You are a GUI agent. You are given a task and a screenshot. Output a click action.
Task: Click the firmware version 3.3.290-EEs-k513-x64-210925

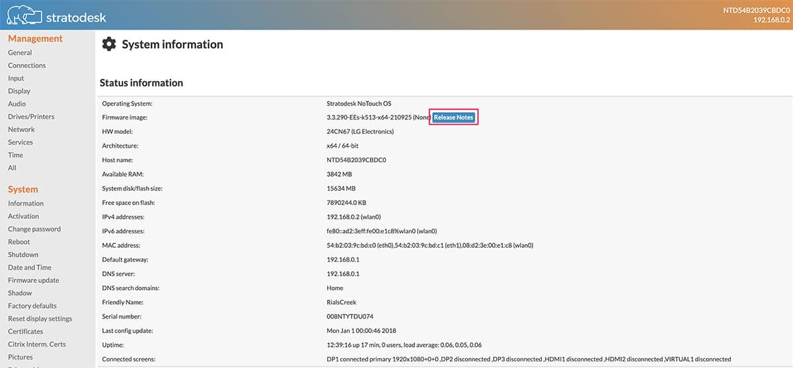[368, 117]
